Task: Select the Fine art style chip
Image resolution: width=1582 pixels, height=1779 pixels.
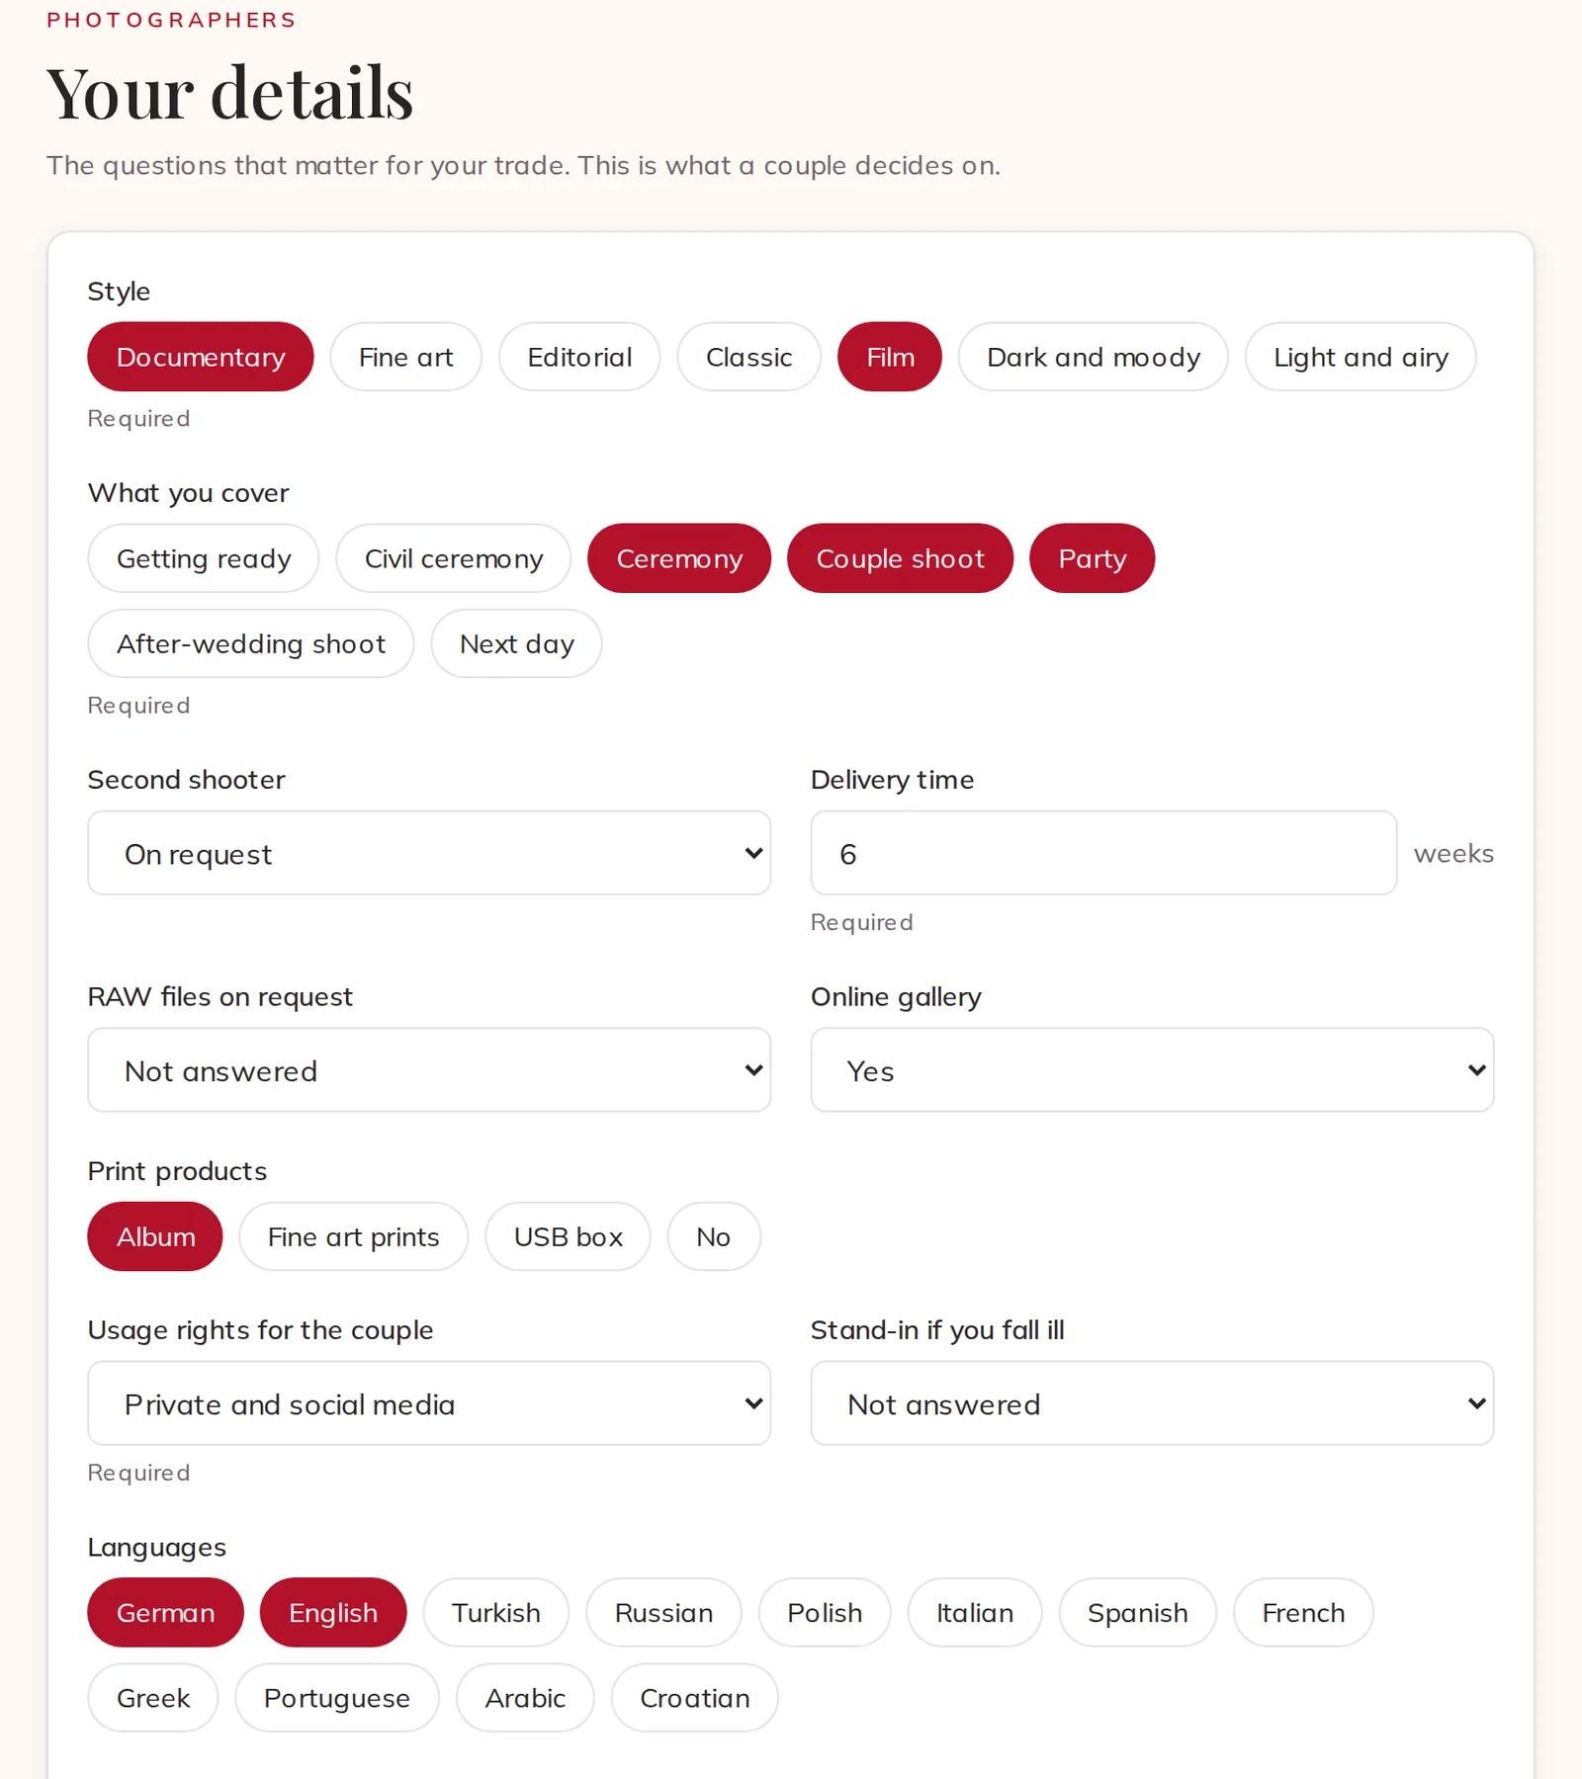Action: pyautogui.click(x=406, y=357)
